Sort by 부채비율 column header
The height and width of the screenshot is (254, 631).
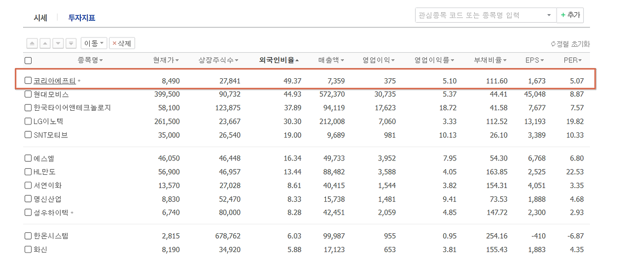[x=491, y=60]
